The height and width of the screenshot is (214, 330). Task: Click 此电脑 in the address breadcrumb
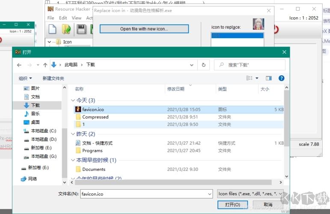[71, 65]
